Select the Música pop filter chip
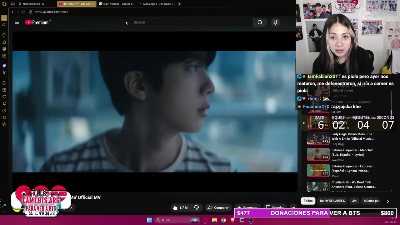 point(372,201)
